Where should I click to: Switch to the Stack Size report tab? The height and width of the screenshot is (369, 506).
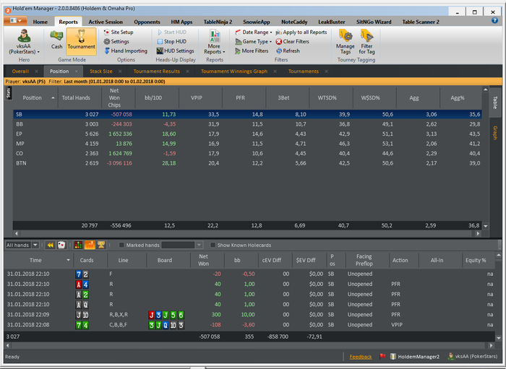[x=101, y=71]
